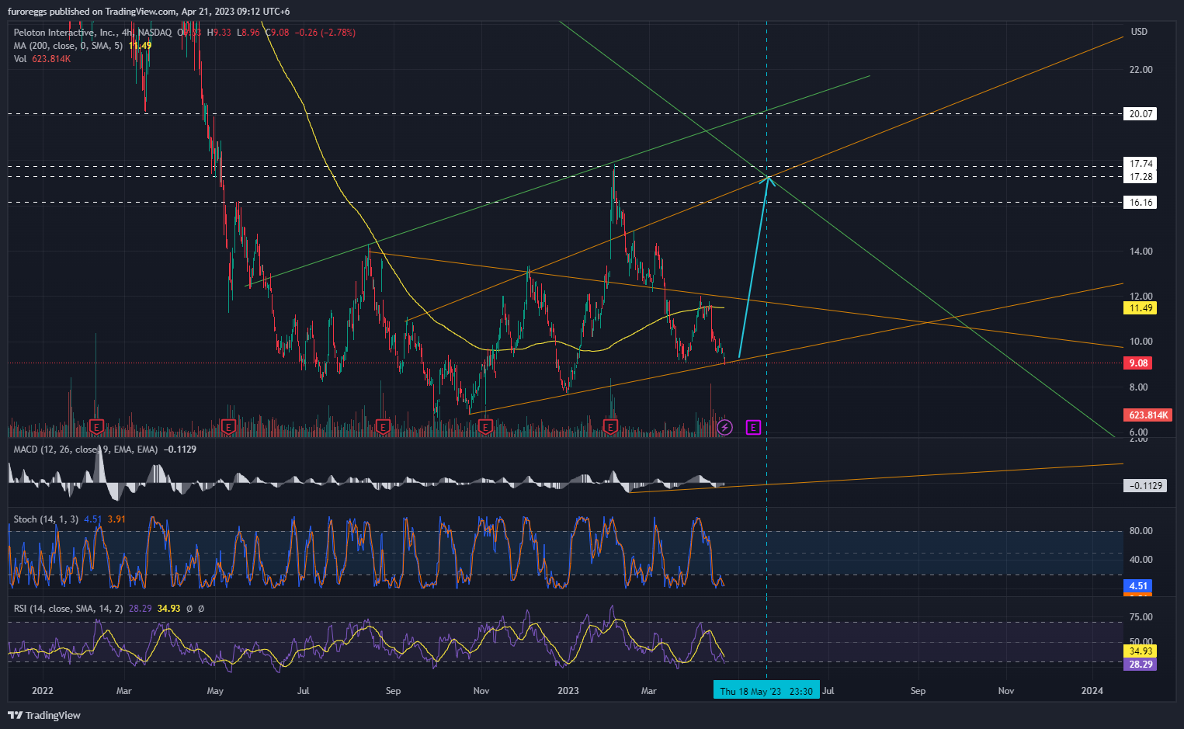Click the MACD legend value -0.1129
Screen dimensions: 1184x729
179,450
